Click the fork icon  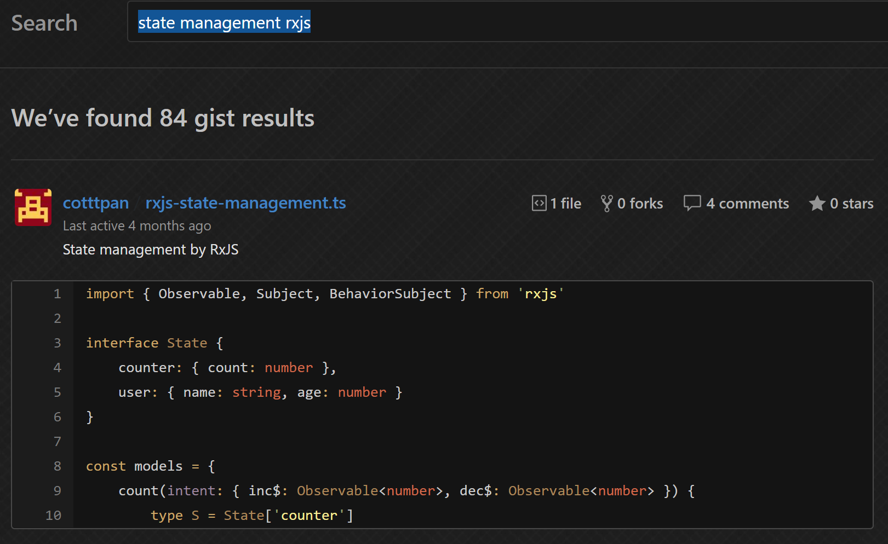coord(606,204)
